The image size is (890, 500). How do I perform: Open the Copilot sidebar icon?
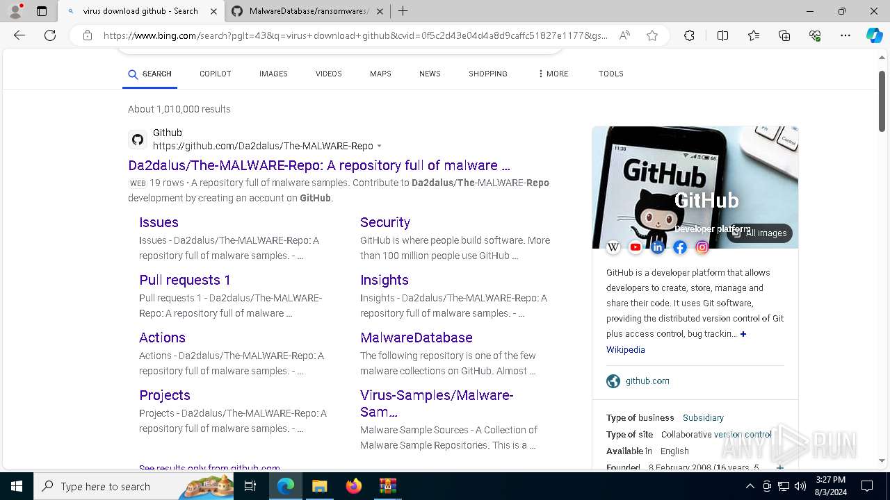click(x=875, y=35)
